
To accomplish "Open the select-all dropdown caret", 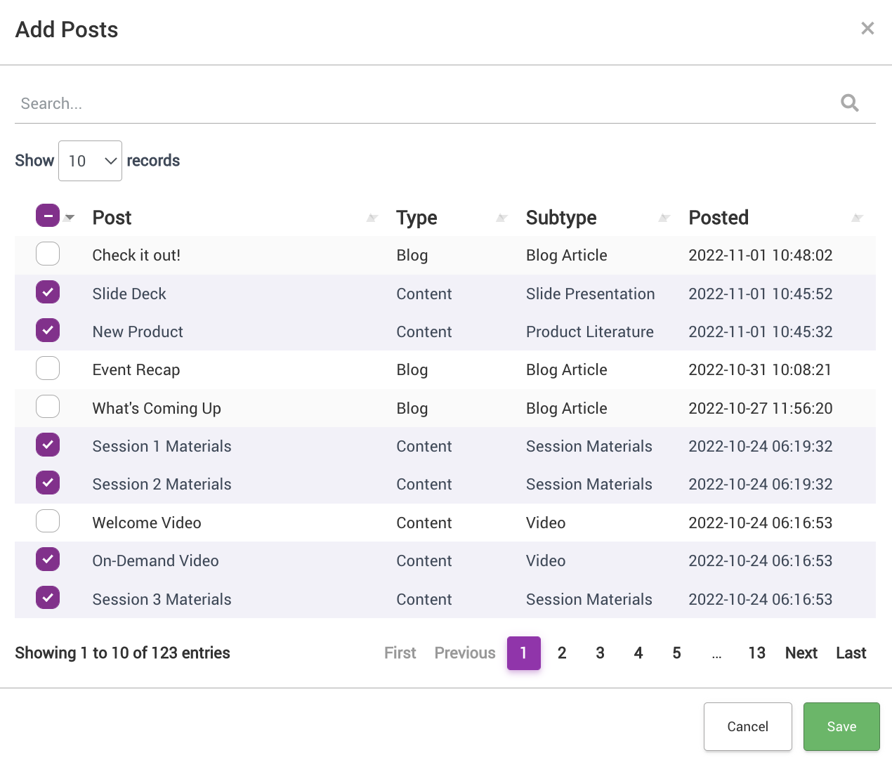I will click(x=70, y=218).
